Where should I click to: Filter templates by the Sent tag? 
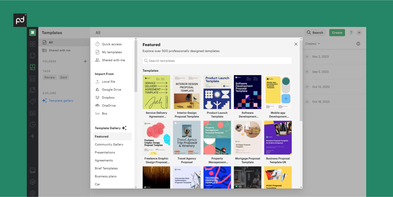(x=64, y=77)
